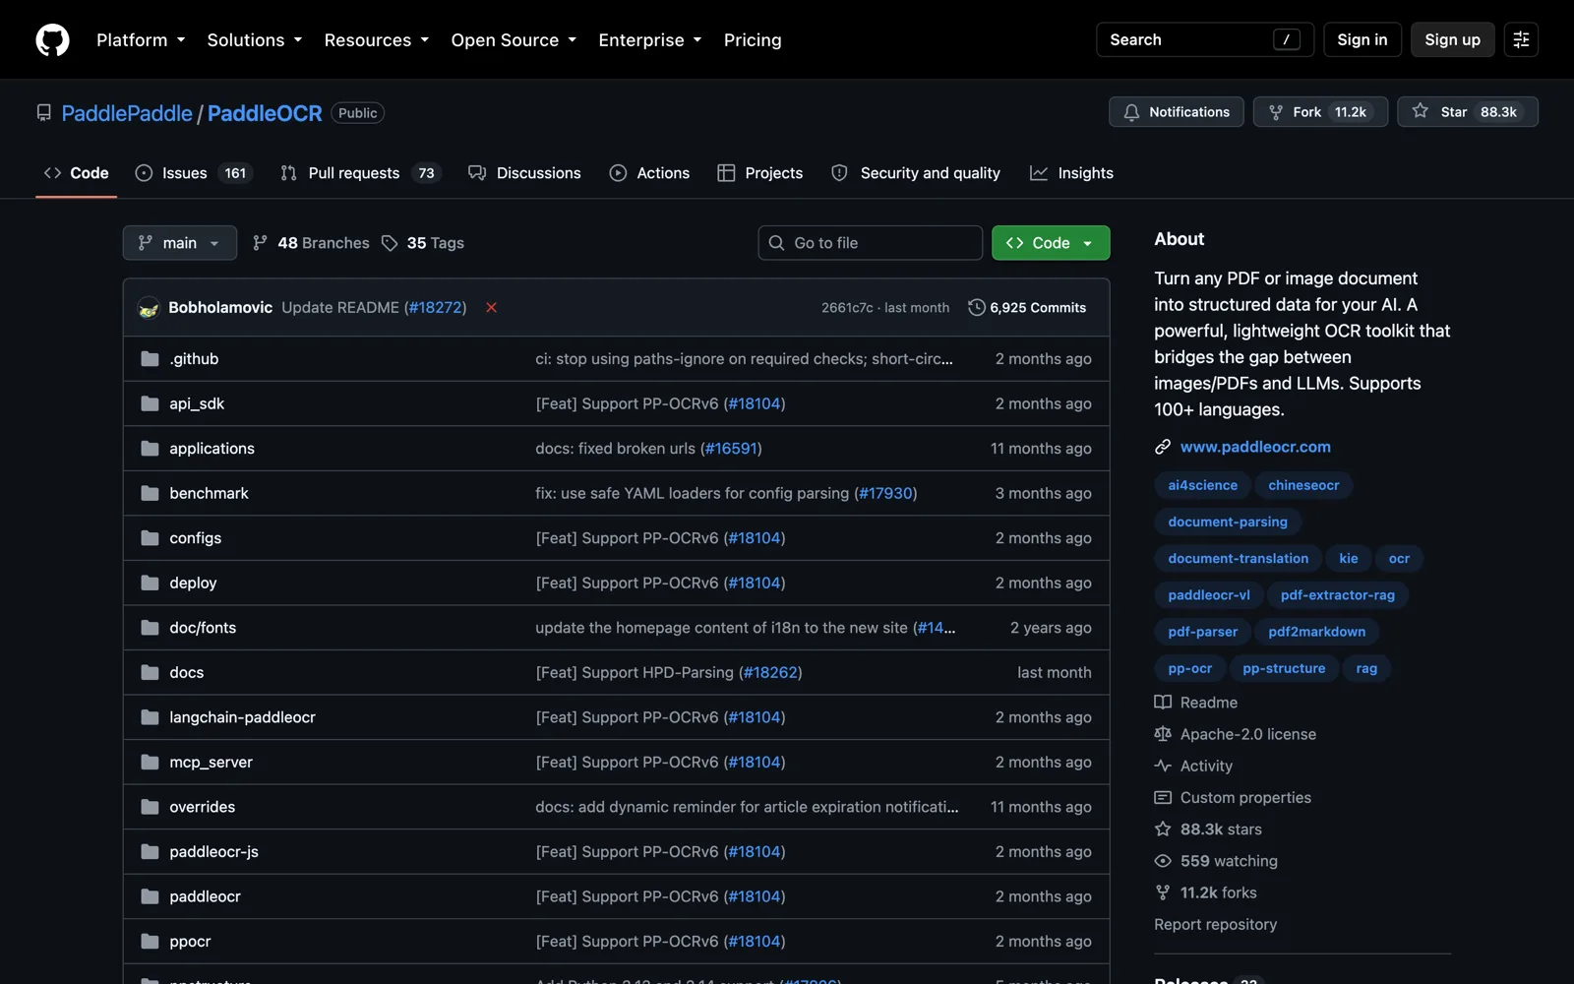The height and width of the screenshot is (984, 1574).
Task: Click the top Search box
Action: pyautogui.click(x=1205, y=39)
